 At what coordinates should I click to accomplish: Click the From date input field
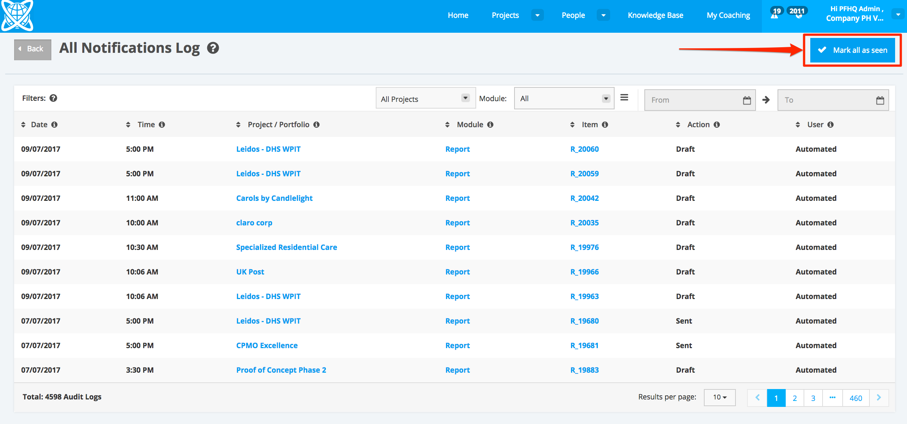click(x=692, y=100)
